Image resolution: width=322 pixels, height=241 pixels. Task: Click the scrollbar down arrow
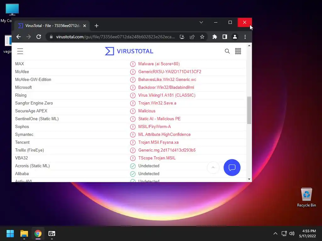coord(249,179)
